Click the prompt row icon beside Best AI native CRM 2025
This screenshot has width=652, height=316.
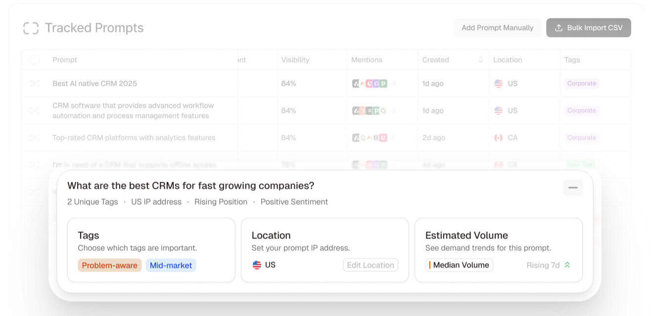click(34, 83)
